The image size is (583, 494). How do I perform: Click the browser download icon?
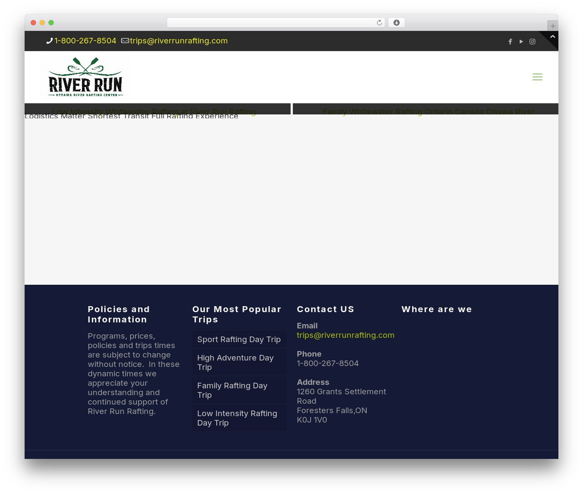[x=397, y=23]
